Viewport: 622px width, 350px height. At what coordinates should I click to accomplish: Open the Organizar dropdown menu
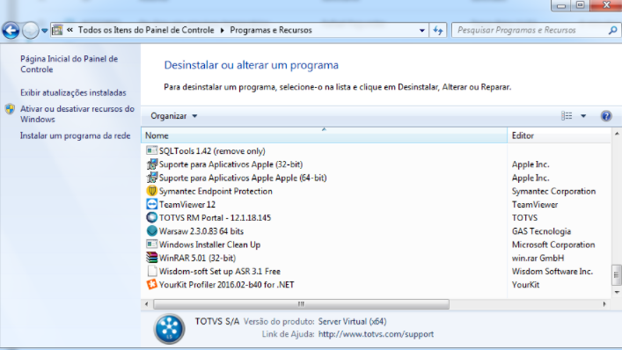pos(173,116)
